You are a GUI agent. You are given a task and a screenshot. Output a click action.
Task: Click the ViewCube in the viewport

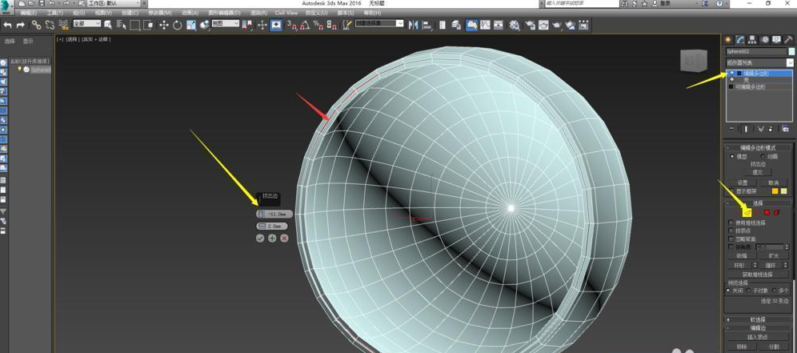point(693,61)
